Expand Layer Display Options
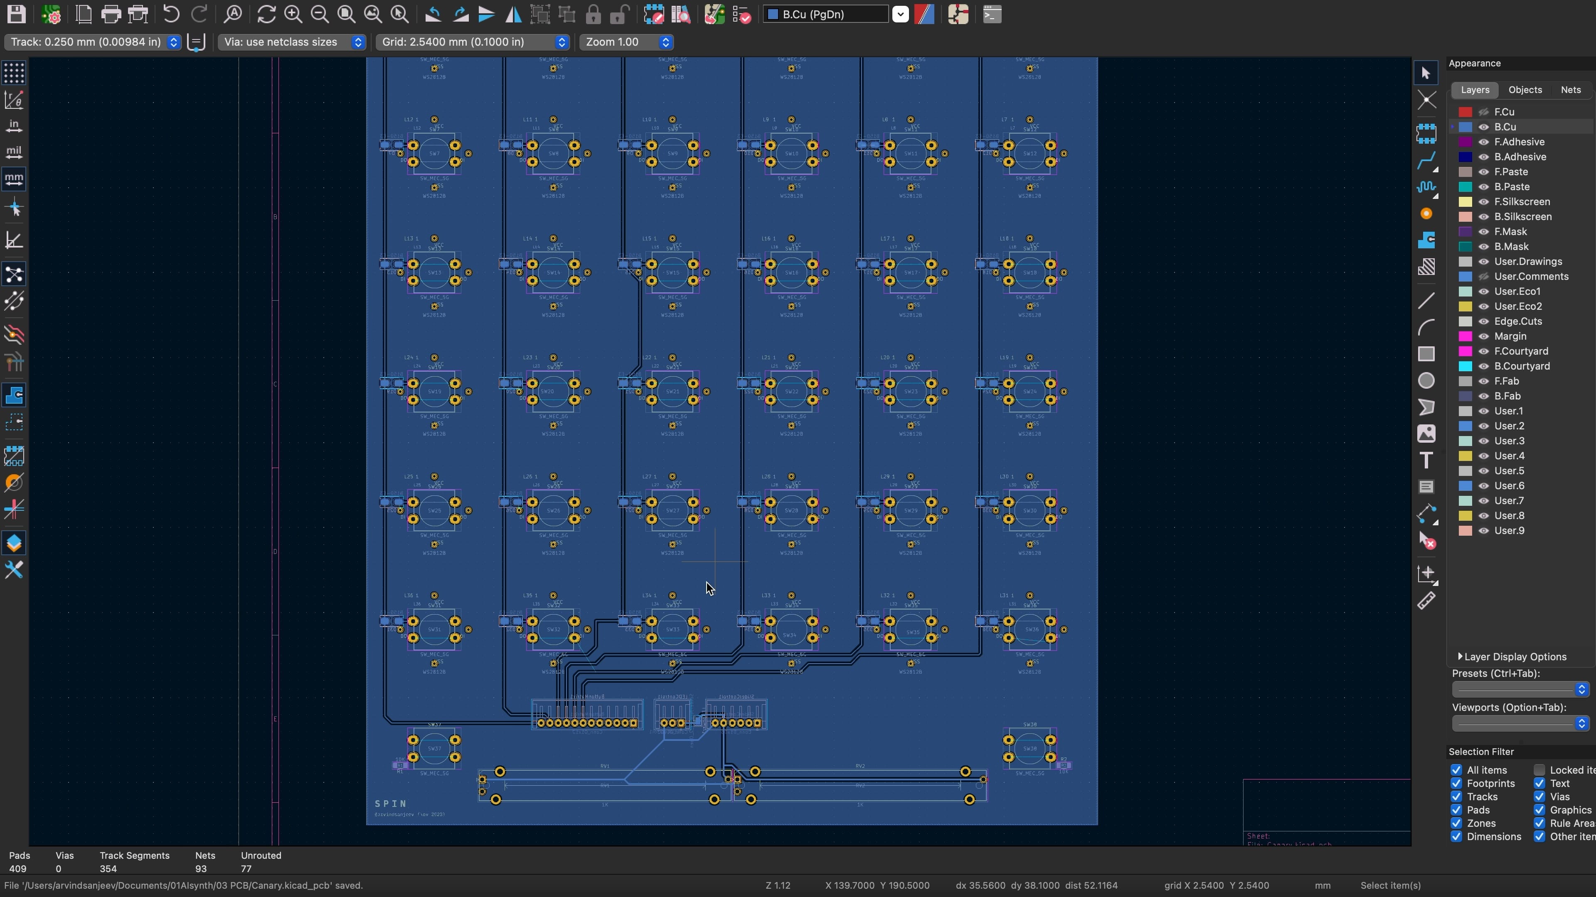This screenshot has width=1596, height=897. coord(1512,657)
